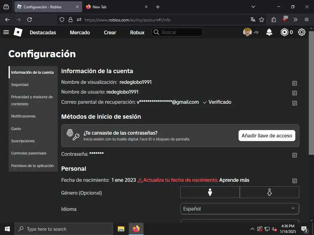The height and width of the screenshot is (235, 314).
Task: Click the translate page icon
Action: click(x=253, y=20)
